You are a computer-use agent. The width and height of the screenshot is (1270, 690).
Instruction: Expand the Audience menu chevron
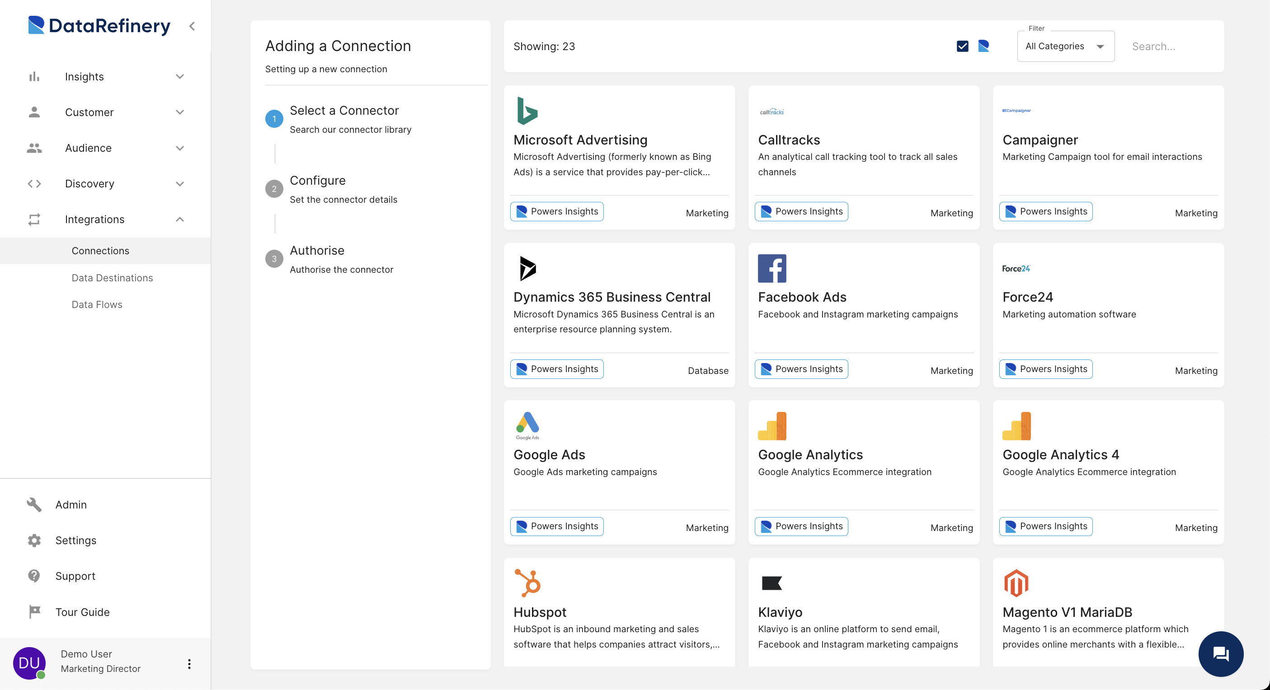180,148
